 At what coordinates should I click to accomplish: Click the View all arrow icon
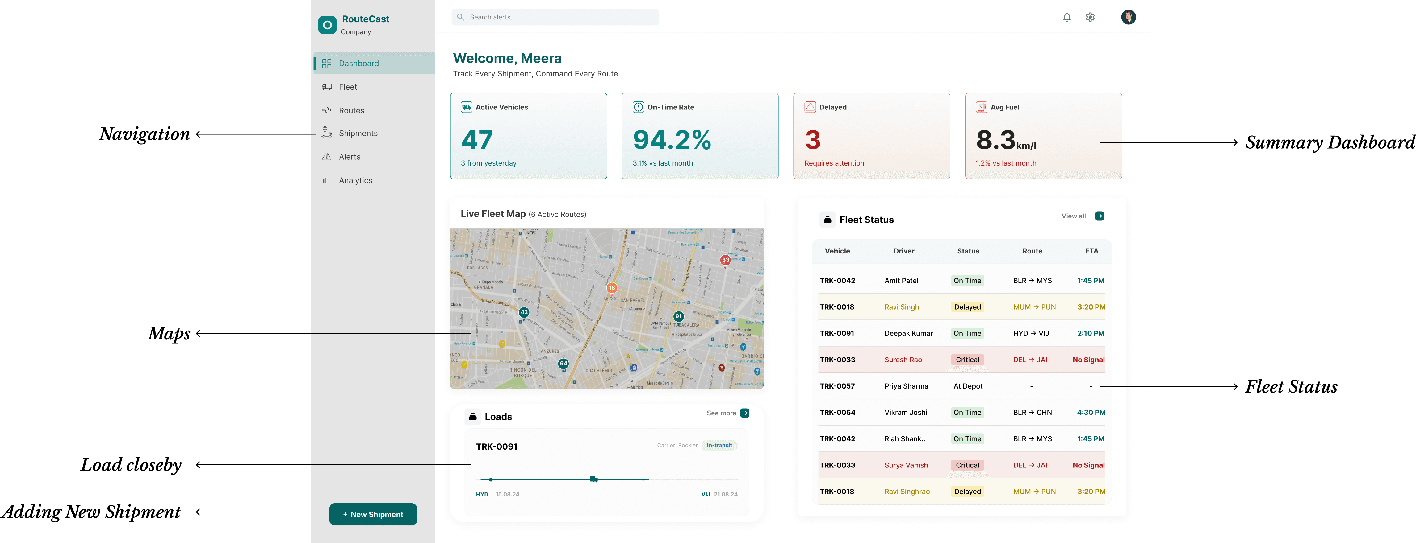coord(1099,216)
